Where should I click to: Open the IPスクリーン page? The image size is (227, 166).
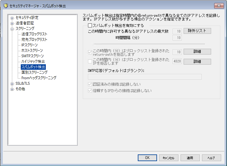pos(29,45)
